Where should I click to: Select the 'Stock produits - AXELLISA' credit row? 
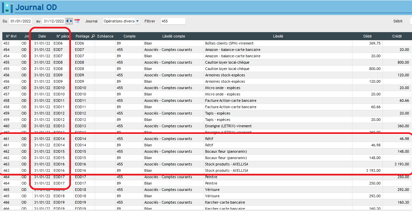point(227,164)
